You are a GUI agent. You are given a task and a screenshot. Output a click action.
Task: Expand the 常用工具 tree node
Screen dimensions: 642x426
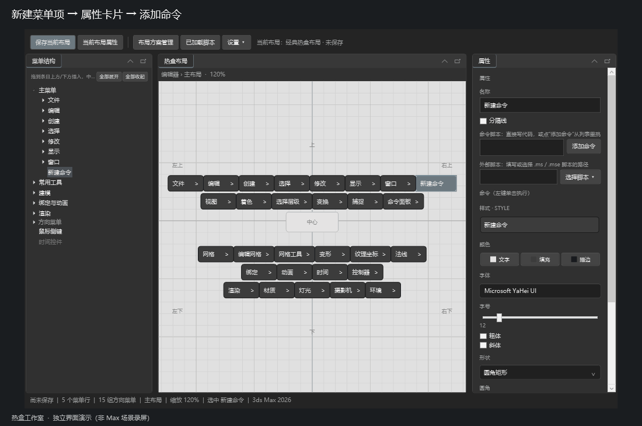[34, 183]
